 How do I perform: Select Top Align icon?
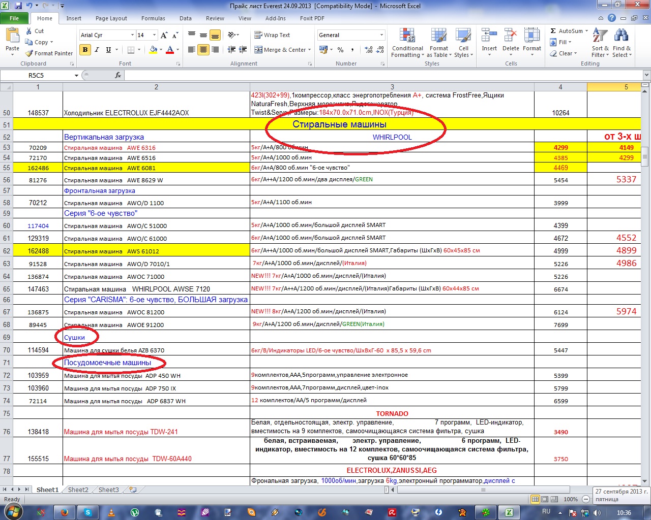pos(192,35)
